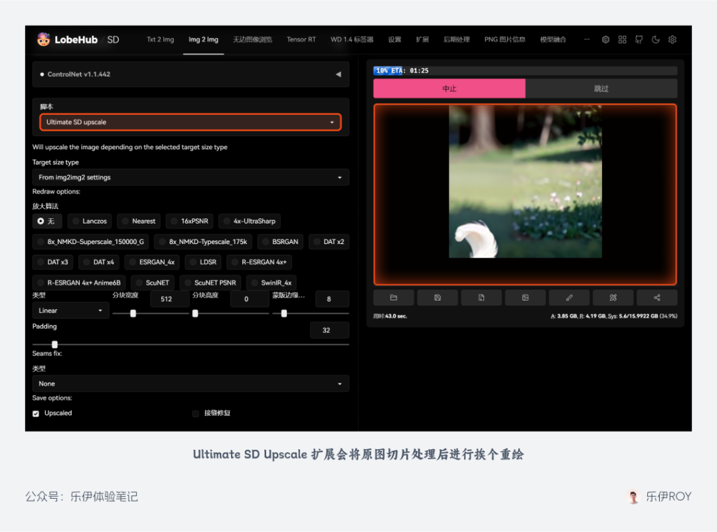
Task: Click the share icon below preview
Action: point(657,298)
